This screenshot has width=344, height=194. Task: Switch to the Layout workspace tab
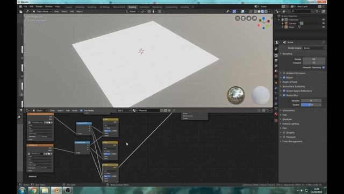pyautogui.click(x=69, y=7)
